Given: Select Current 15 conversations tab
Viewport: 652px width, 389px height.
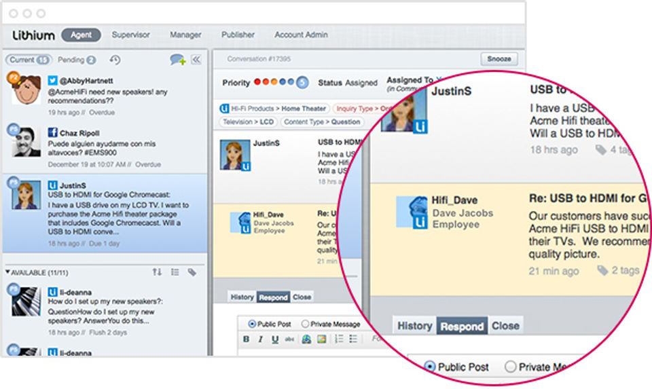Looking at the screenshot, I should pyautogui.click(x=29, y=60).
